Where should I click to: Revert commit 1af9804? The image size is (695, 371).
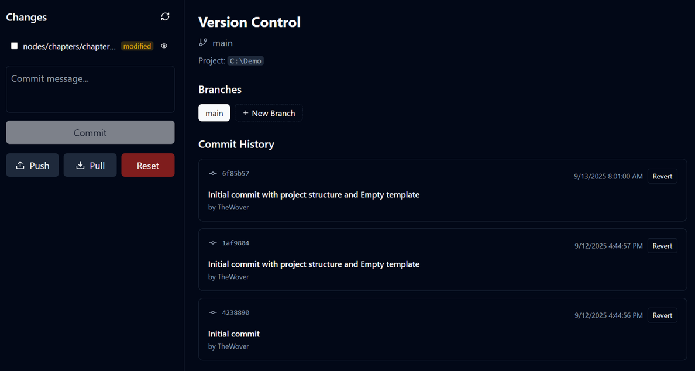[x=662, y=246]
